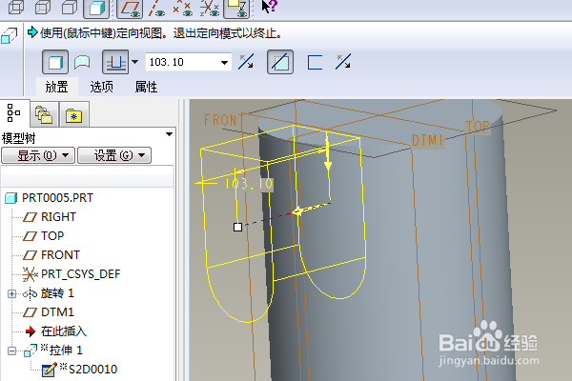
Task: Select PRT_CSYS_DEF coordinate system
Action: (x=71, y=273)
